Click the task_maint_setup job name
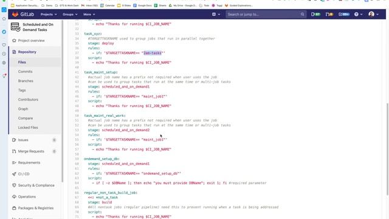The width and height of the screenshot is (389, 219). coord(101,72)
